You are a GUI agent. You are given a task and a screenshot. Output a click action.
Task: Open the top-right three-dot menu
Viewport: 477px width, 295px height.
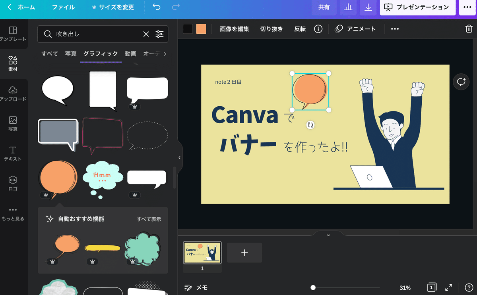coord(467,7)
